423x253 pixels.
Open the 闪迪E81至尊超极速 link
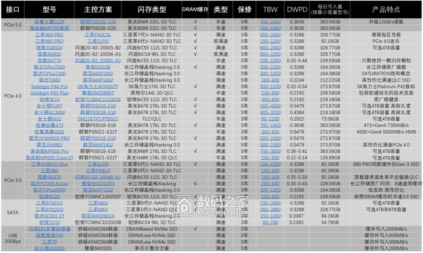[49, 229]
